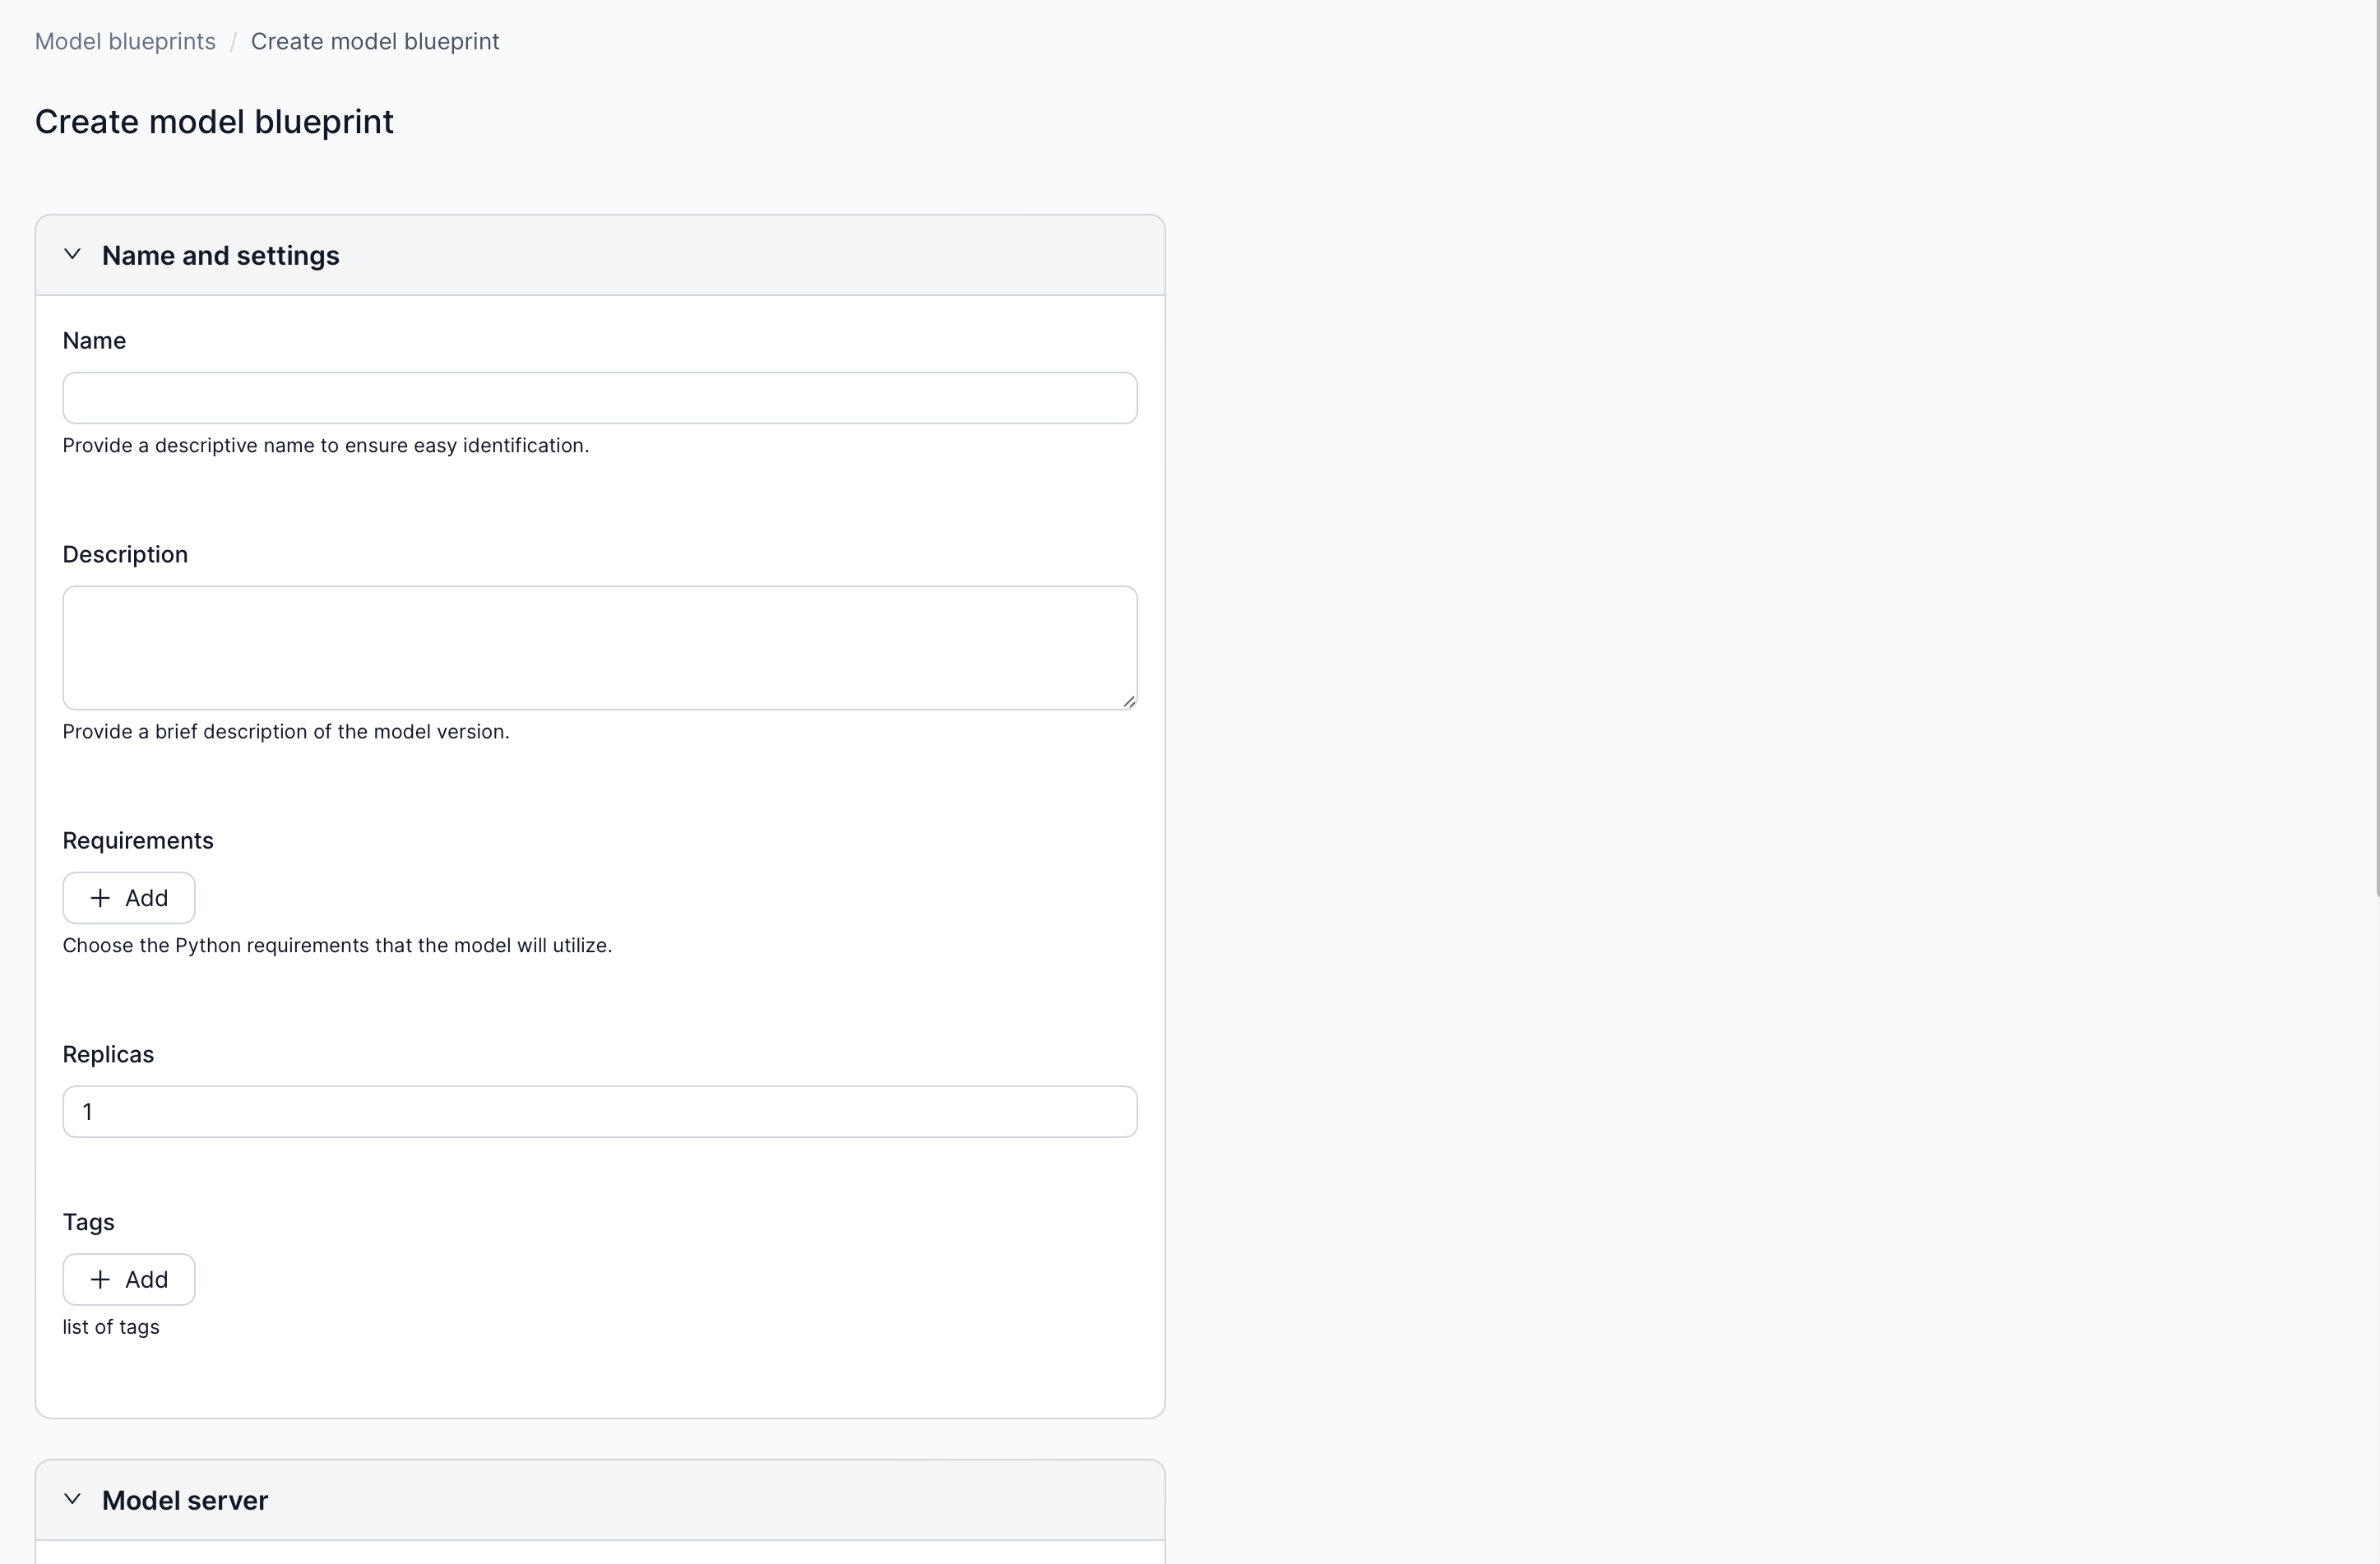Click the Name field label

[94, 341]
